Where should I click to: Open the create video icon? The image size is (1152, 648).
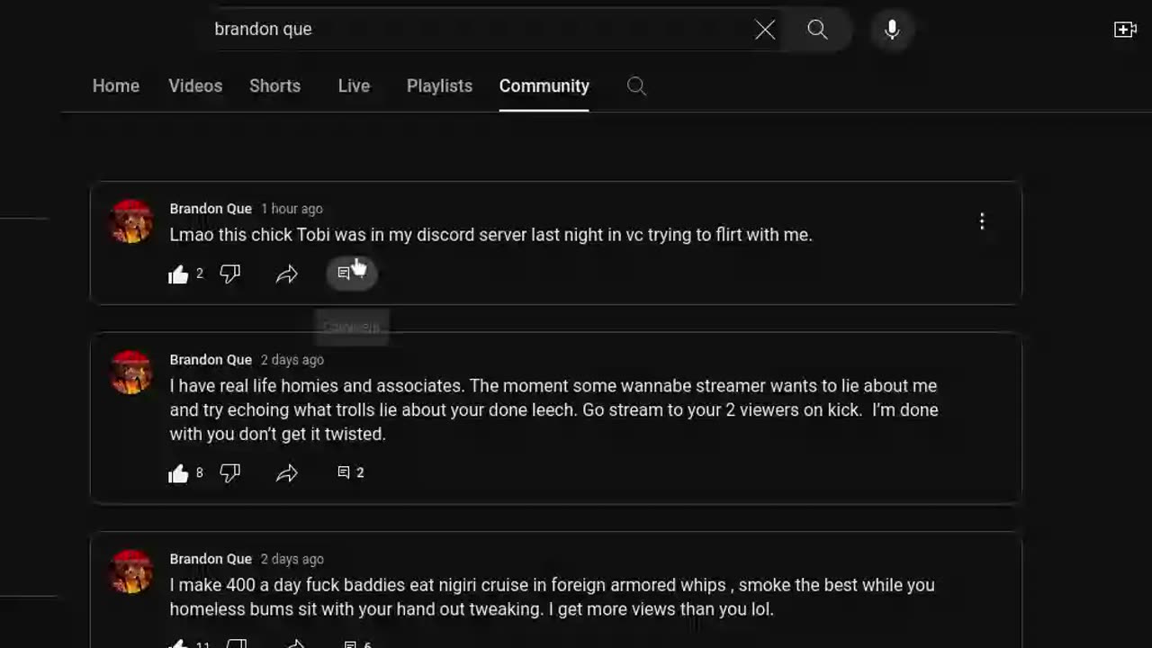[x=1125, y=30]
